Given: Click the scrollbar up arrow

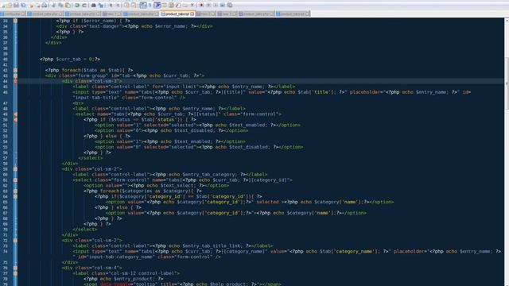Looking at the screenshot, I should pyautogui.click(x=507, y=20).
